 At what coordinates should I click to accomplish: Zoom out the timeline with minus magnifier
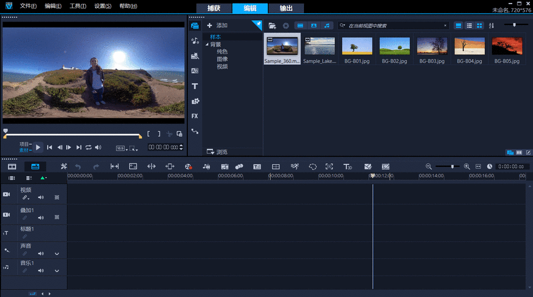tap(429, 166)
